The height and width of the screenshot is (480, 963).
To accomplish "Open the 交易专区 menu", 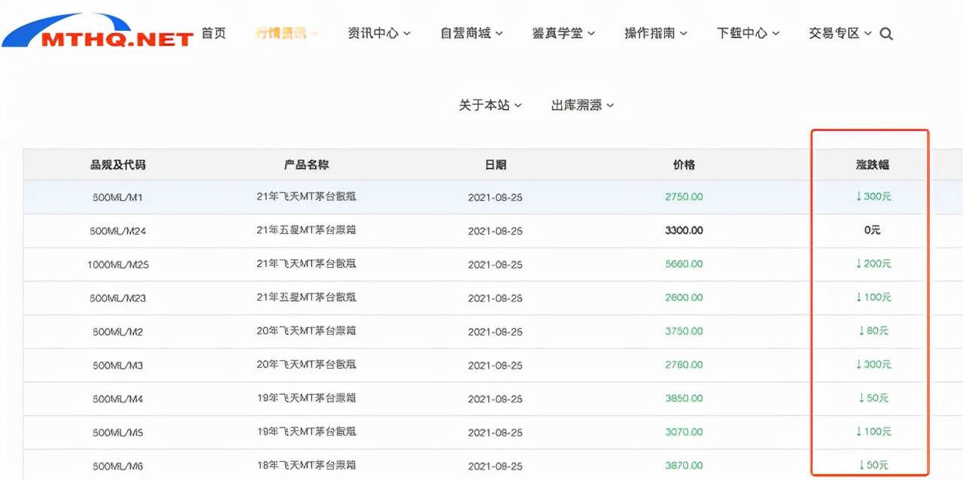I will coord(840,33).
